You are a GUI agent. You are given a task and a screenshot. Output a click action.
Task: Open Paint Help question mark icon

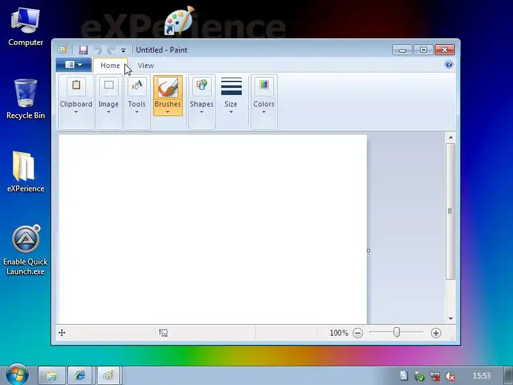[x=449, y=64]
